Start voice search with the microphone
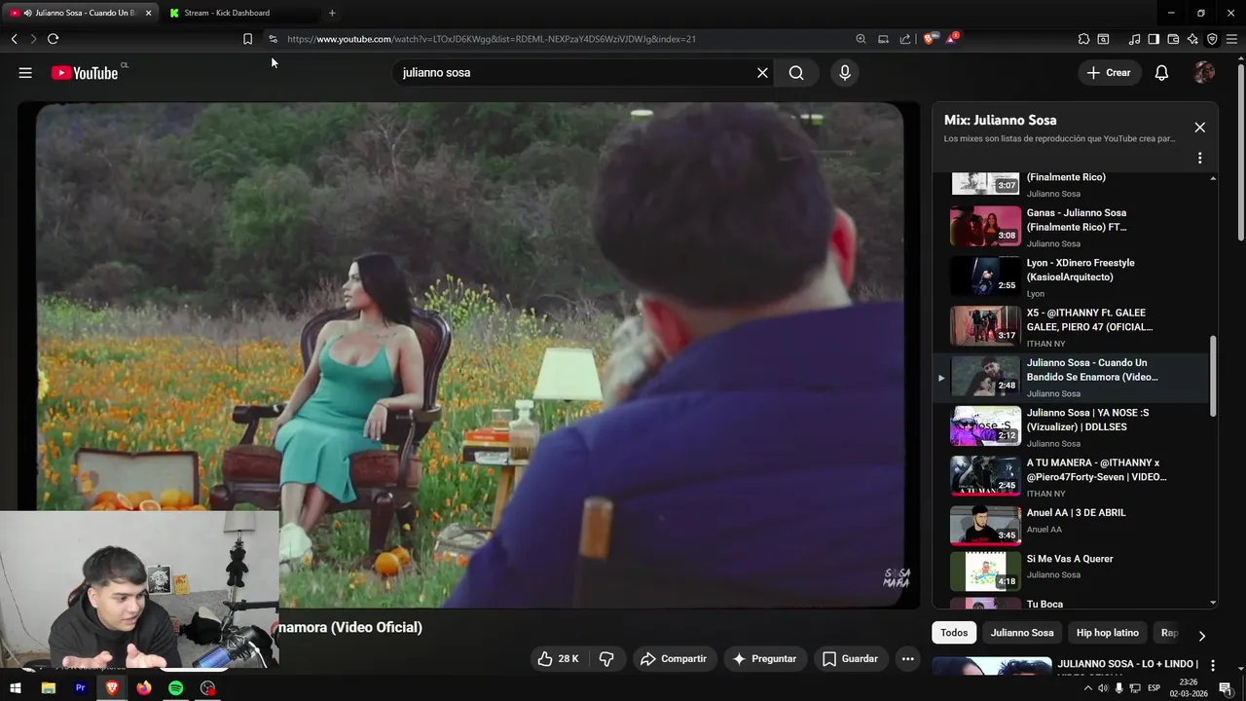Viewport: 1246px width, 701px height. pyautogui.click(x=845, y=73)
